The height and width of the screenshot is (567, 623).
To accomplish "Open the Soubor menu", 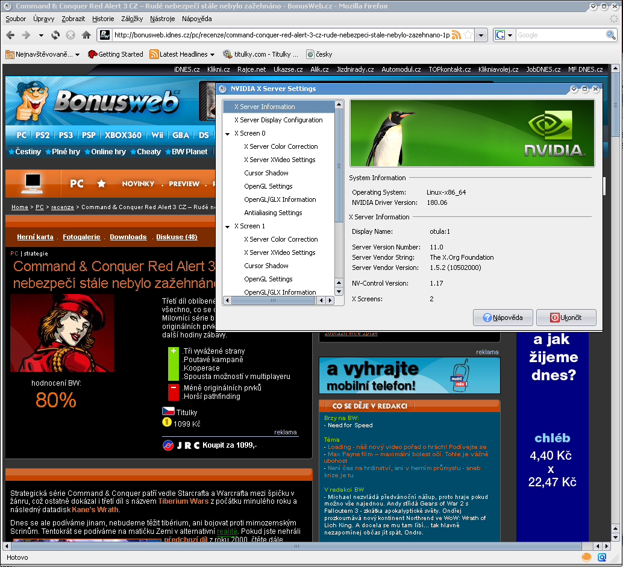I will [x=16, y=19].
